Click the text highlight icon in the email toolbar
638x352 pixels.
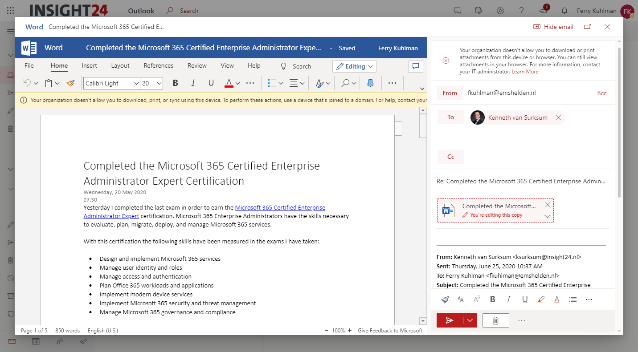(x=541, y=299)
